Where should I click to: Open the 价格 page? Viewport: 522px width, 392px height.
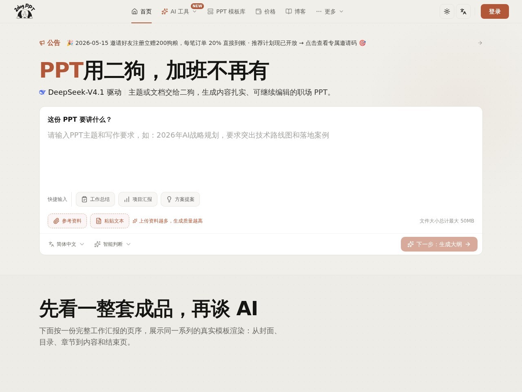pos(265,11)
